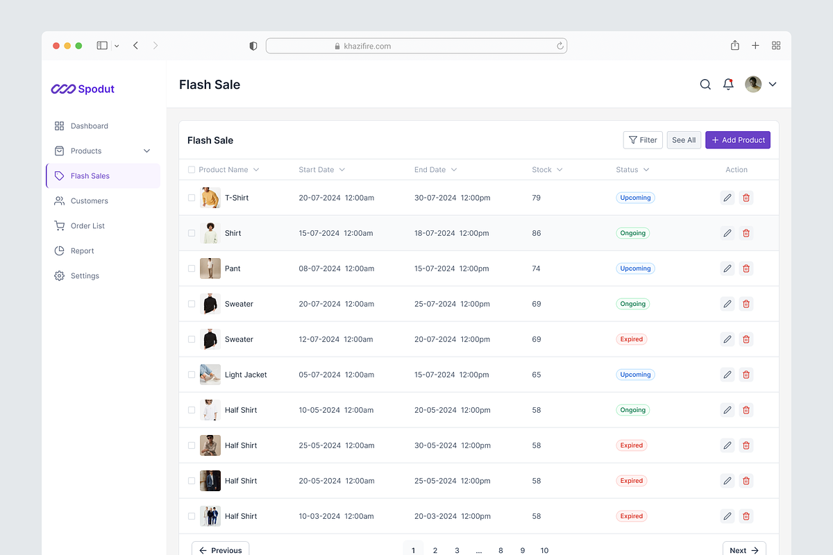Go to Next page button
Screen dimensions: 833x555
(744, 550)
